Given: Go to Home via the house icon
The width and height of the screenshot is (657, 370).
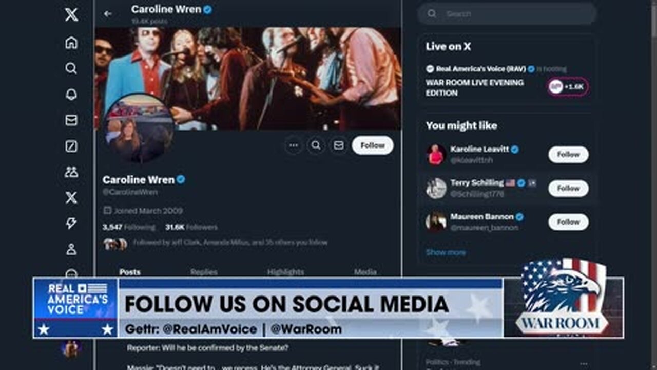Looking at the screenshot, I should pos(71,43).
